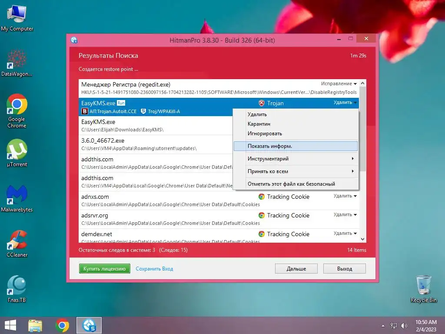The width and height of the screenshot is (445, 334).
Task: Click the HitmanPro title bar logo
Action: 74,40
